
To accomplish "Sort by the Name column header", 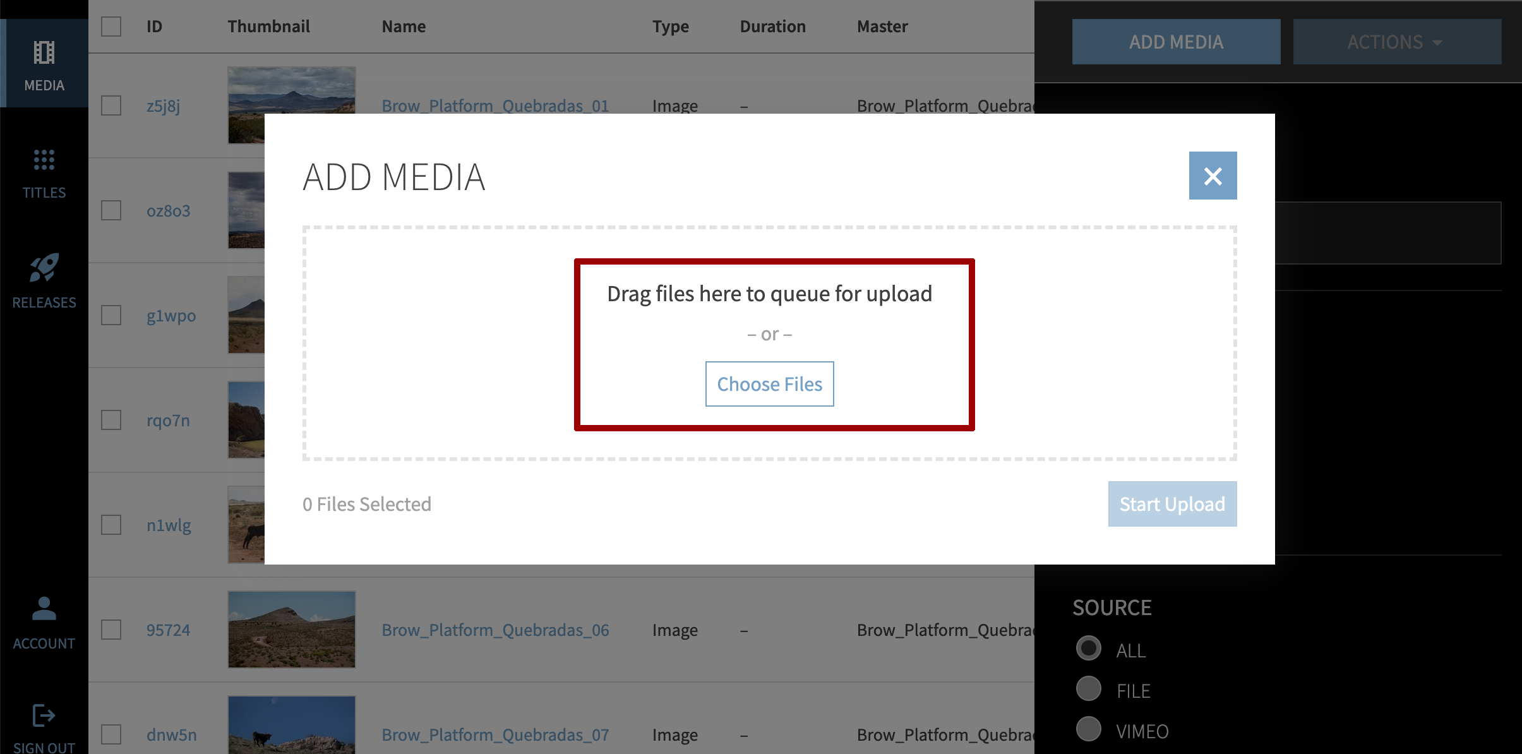I will (x=403, y=27).
